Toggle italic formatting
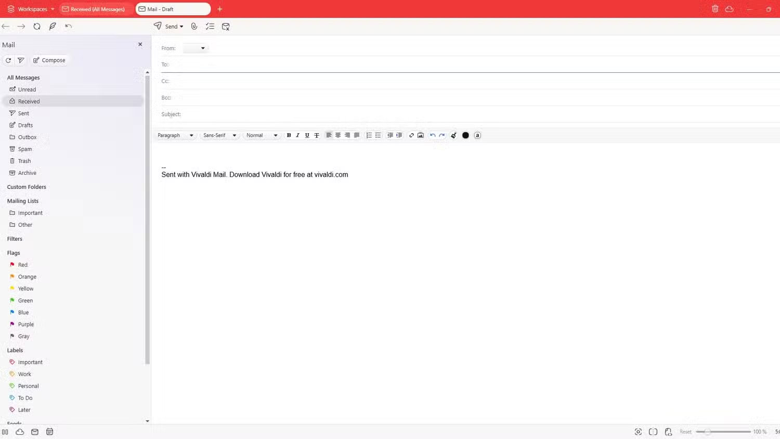 pos(297,135)
